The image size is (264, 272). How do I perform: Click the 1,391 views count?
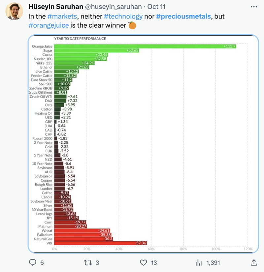(213, 263)
